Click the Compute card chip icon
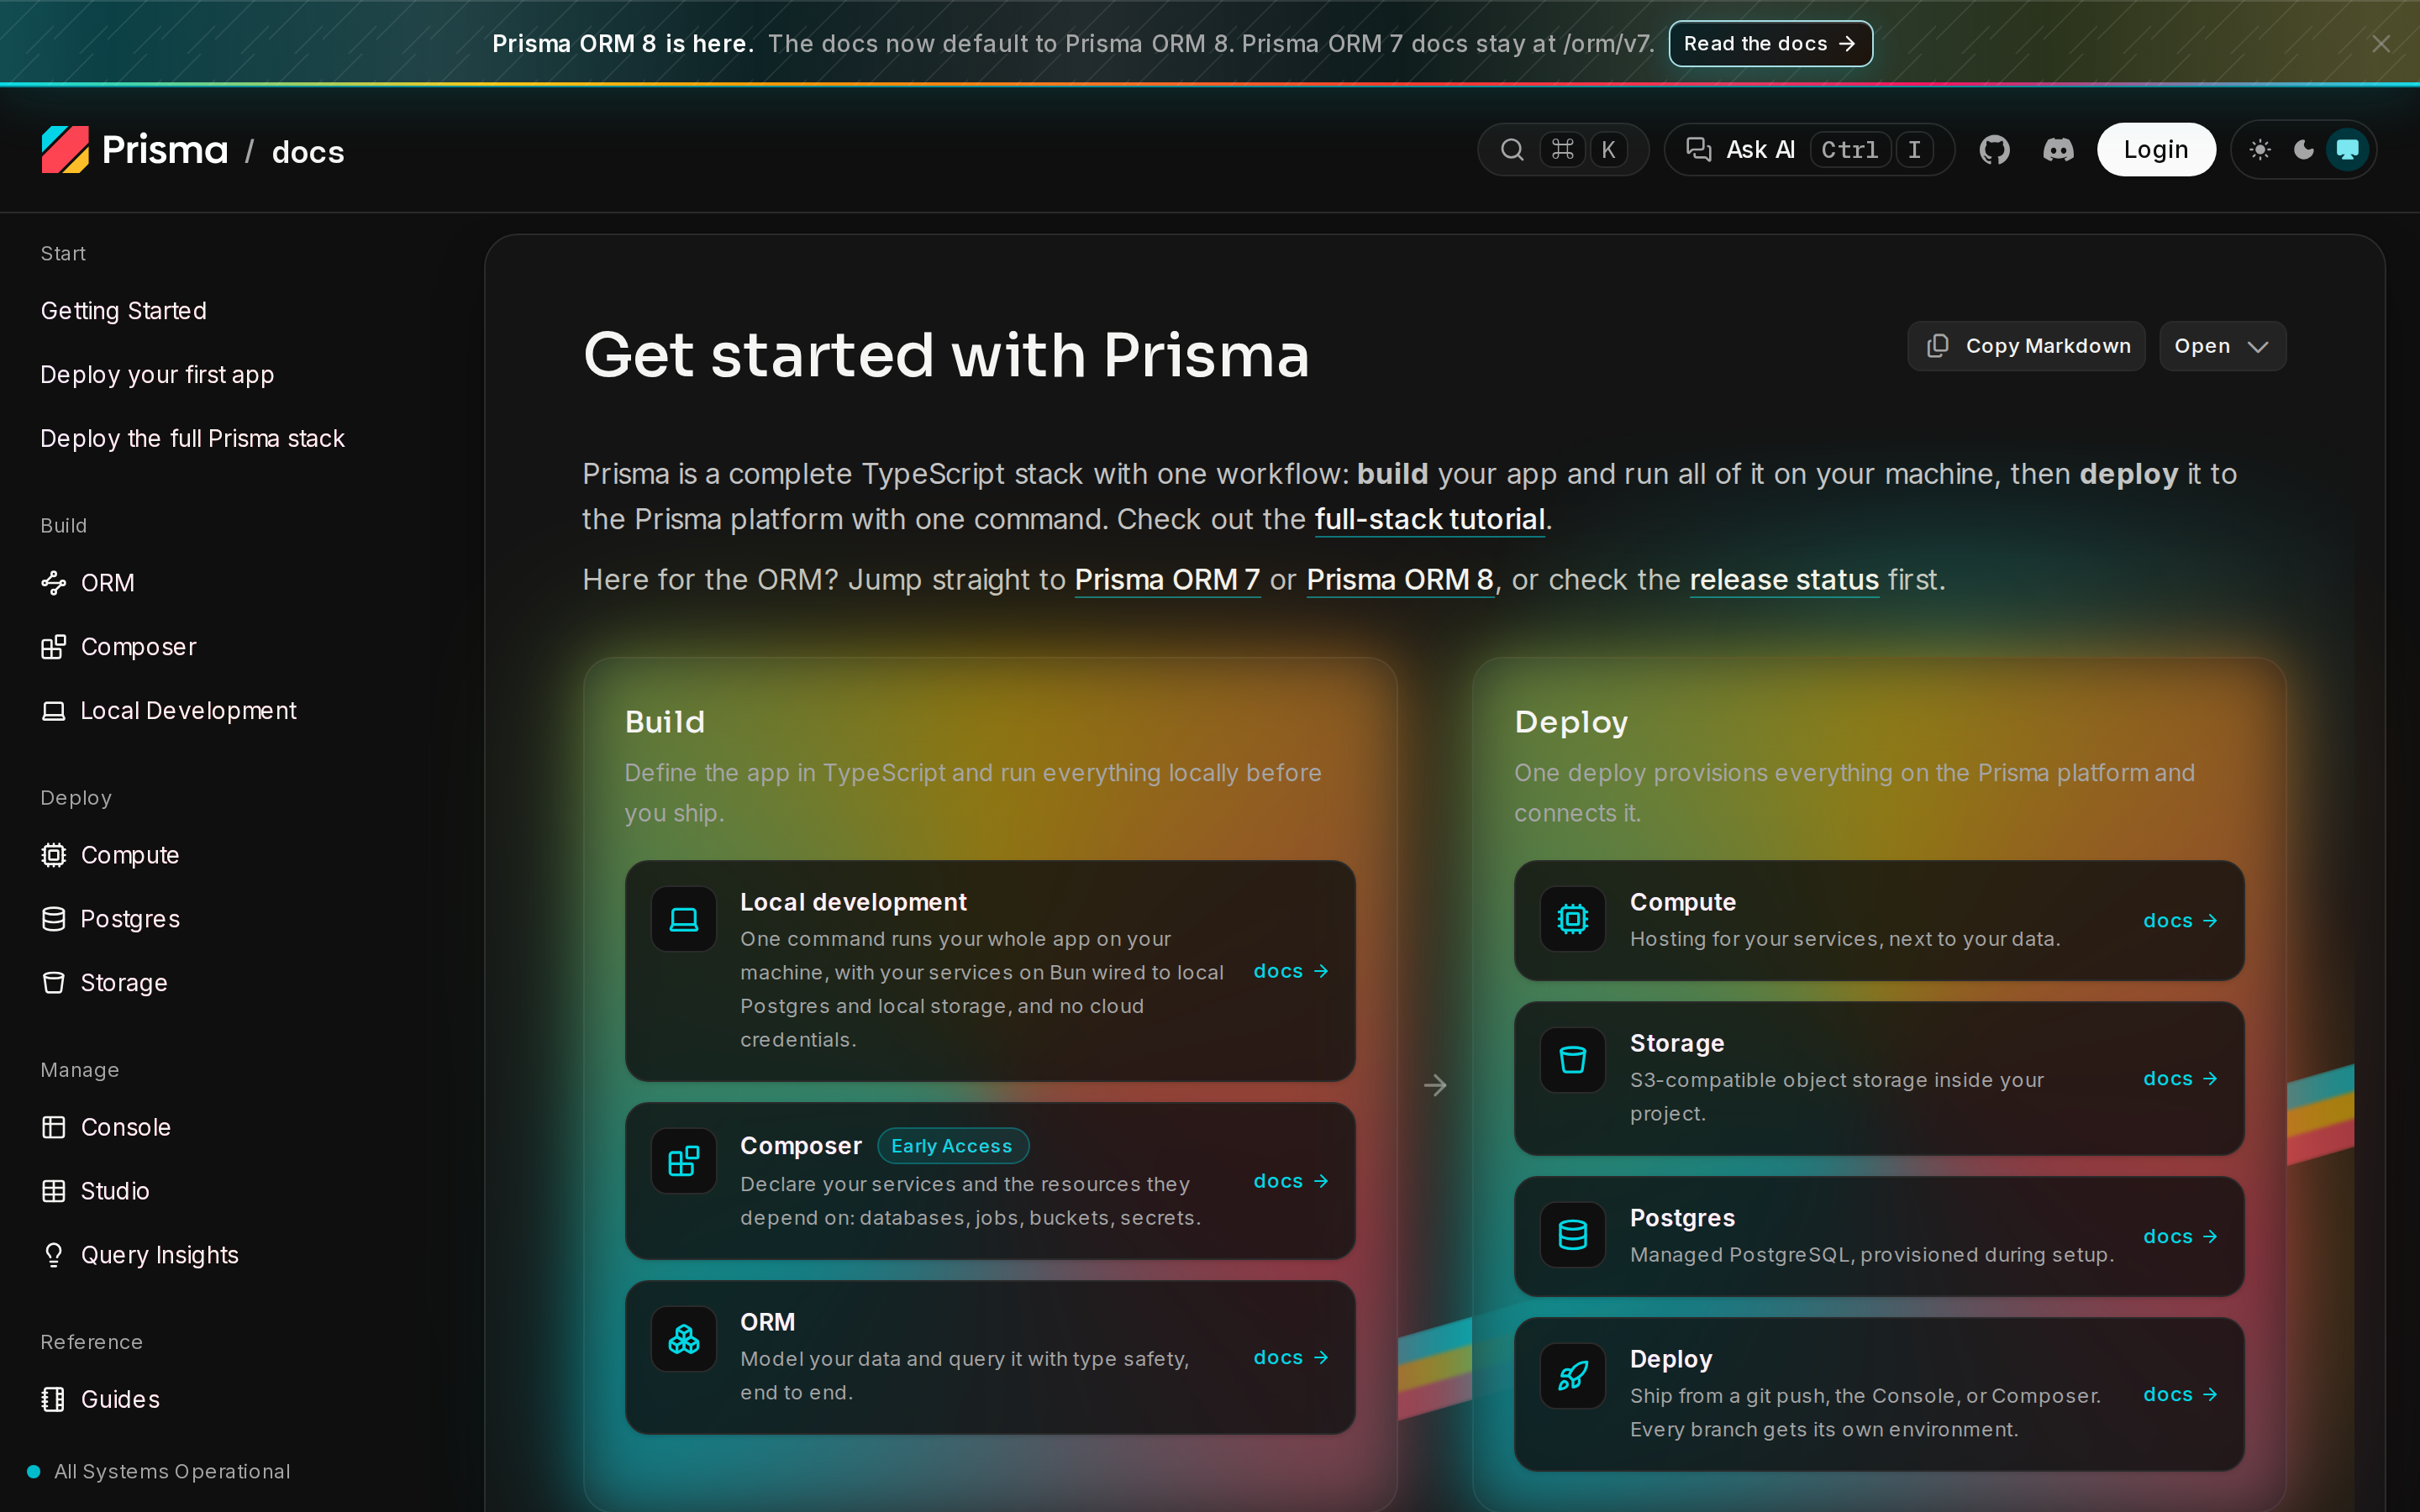 [1573, 919]
